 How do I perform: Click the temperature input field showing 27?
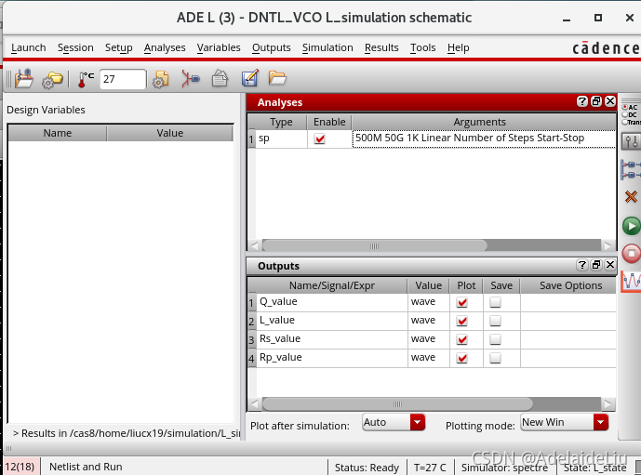coord(123,79)
